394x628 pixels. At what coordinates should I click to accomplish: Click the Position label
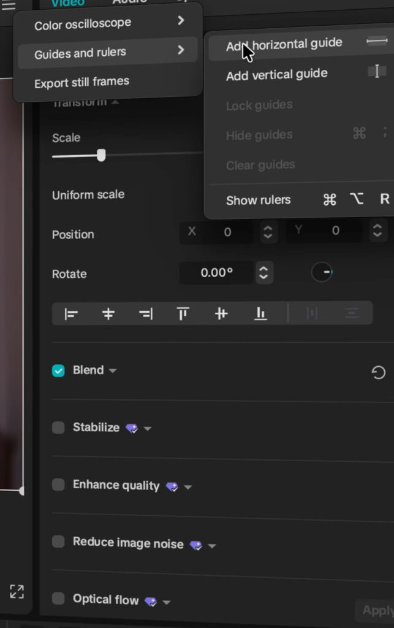(x=73, y=234)
